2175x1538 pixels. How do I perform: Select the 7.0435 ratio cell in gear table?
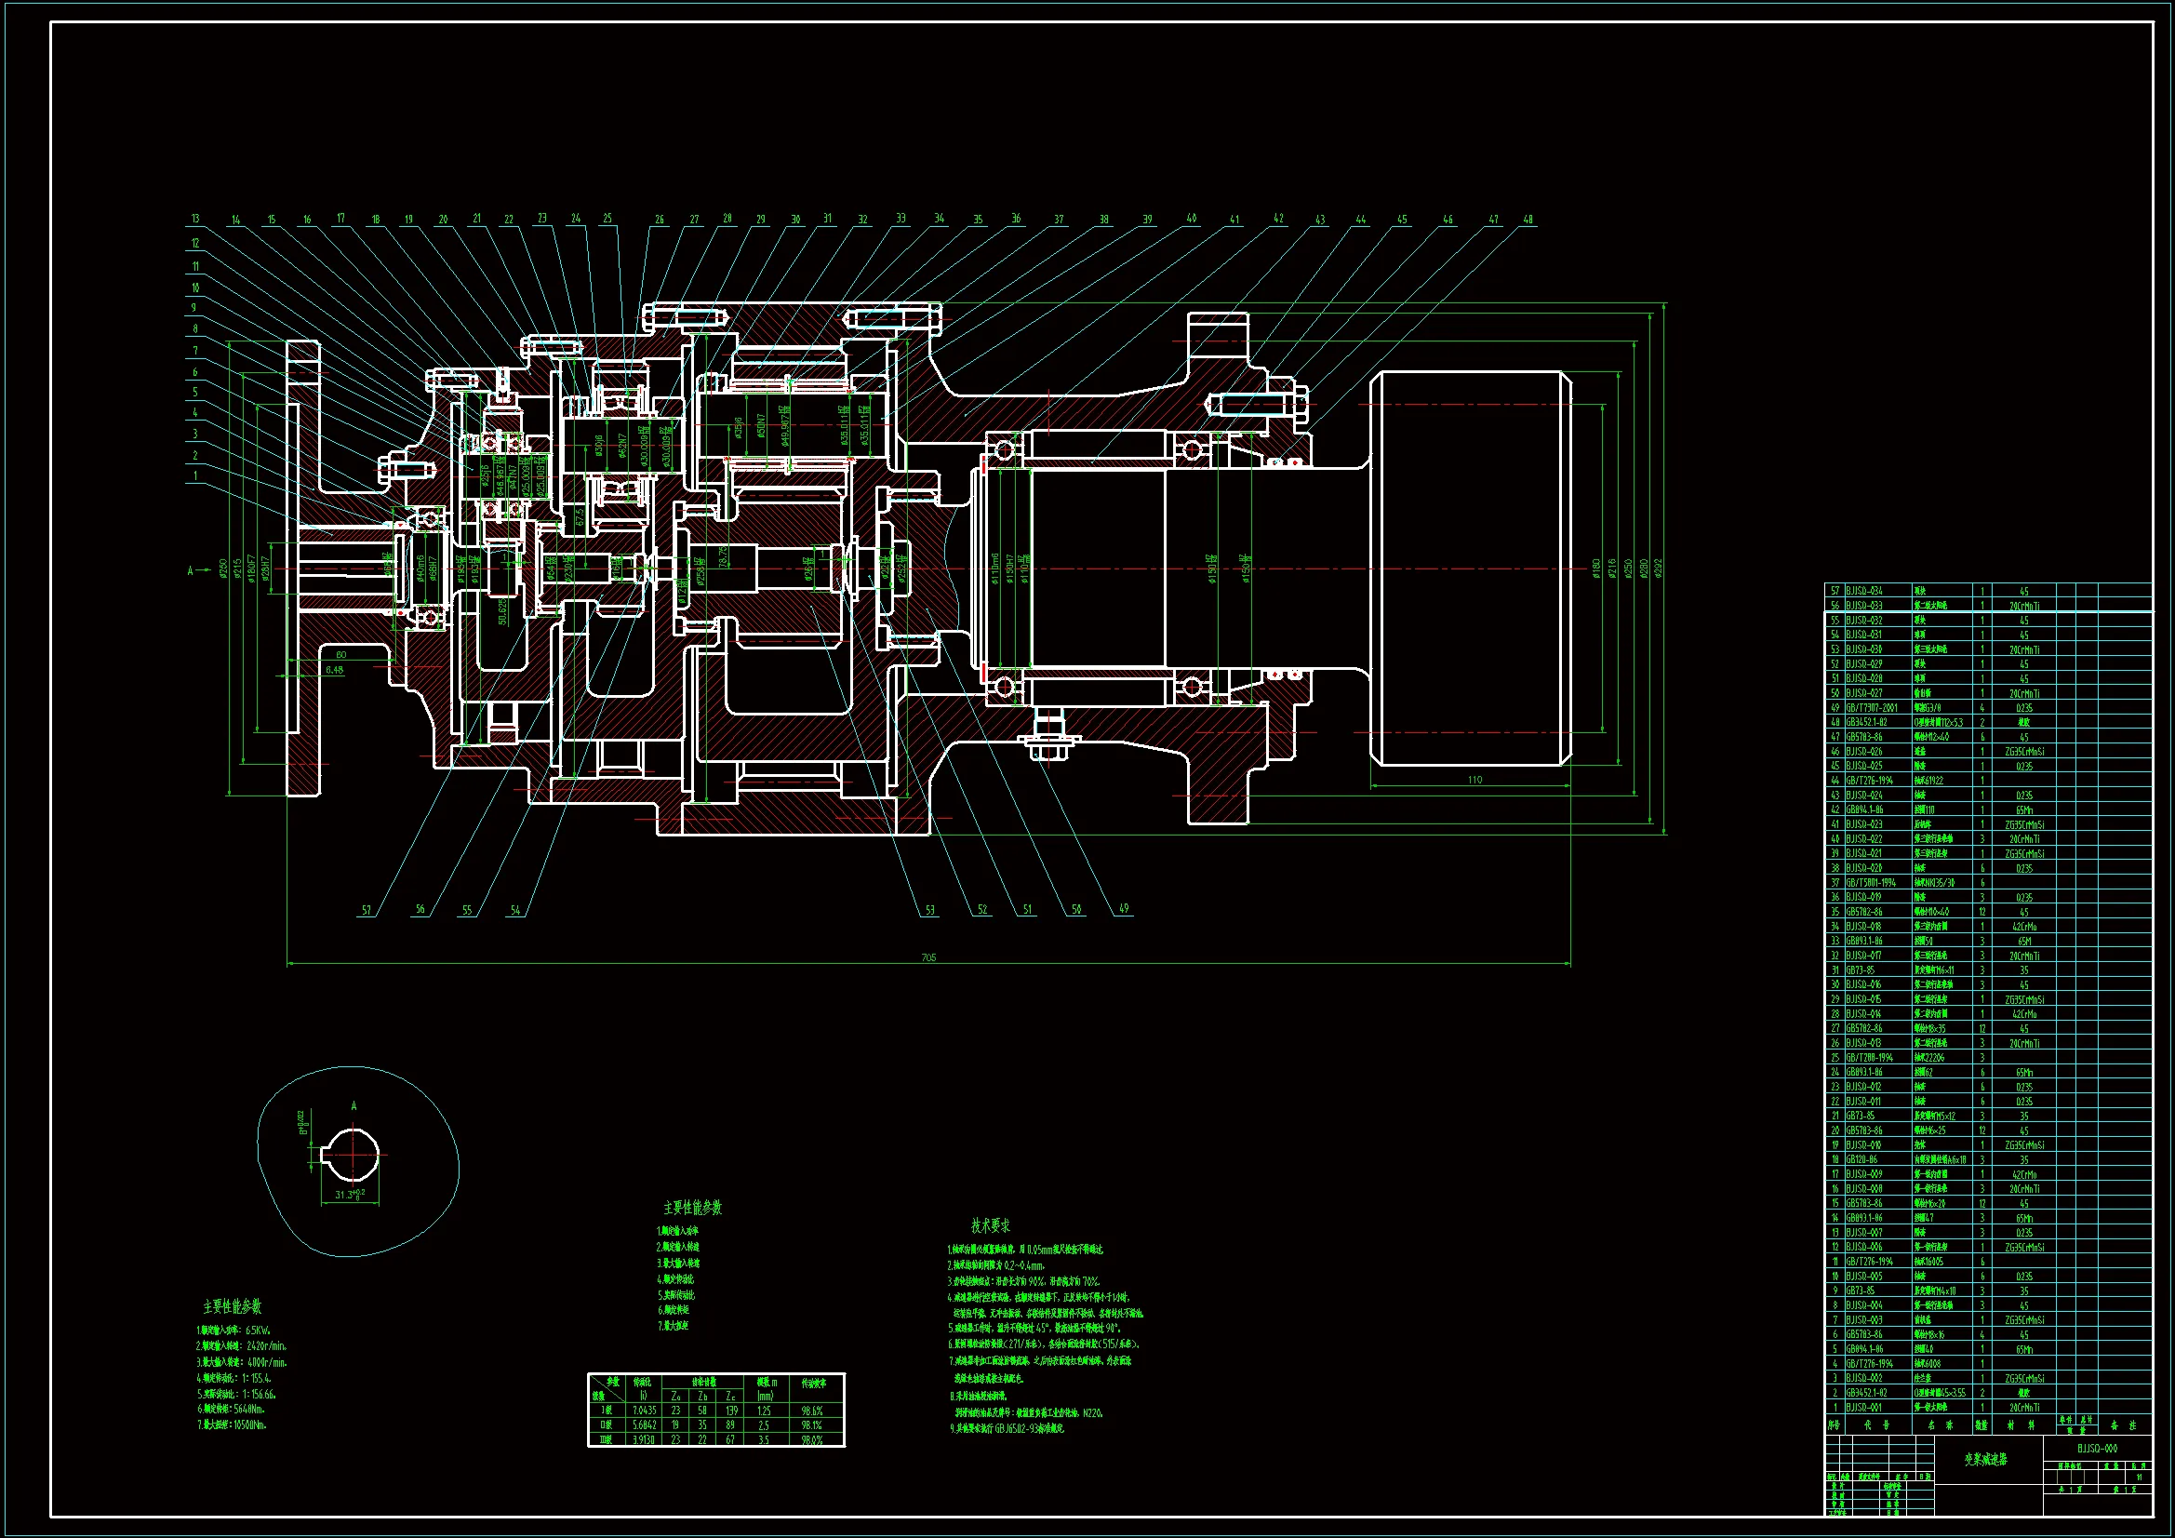[x=644, y=1411]
